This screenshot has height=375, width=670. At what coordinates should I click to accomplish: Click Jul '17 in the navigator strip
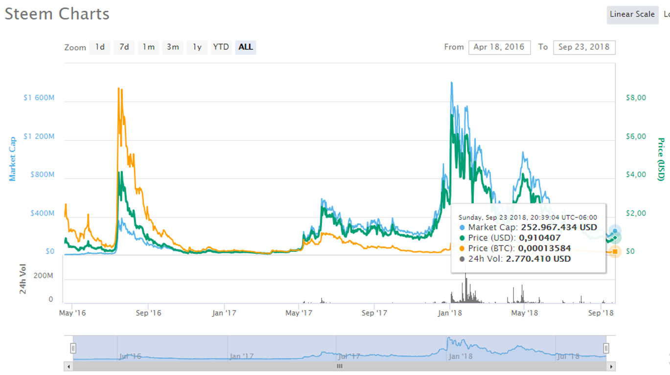(349, 356)
